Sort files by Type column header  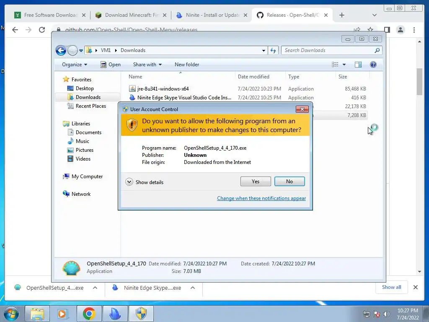click(310, 77)
